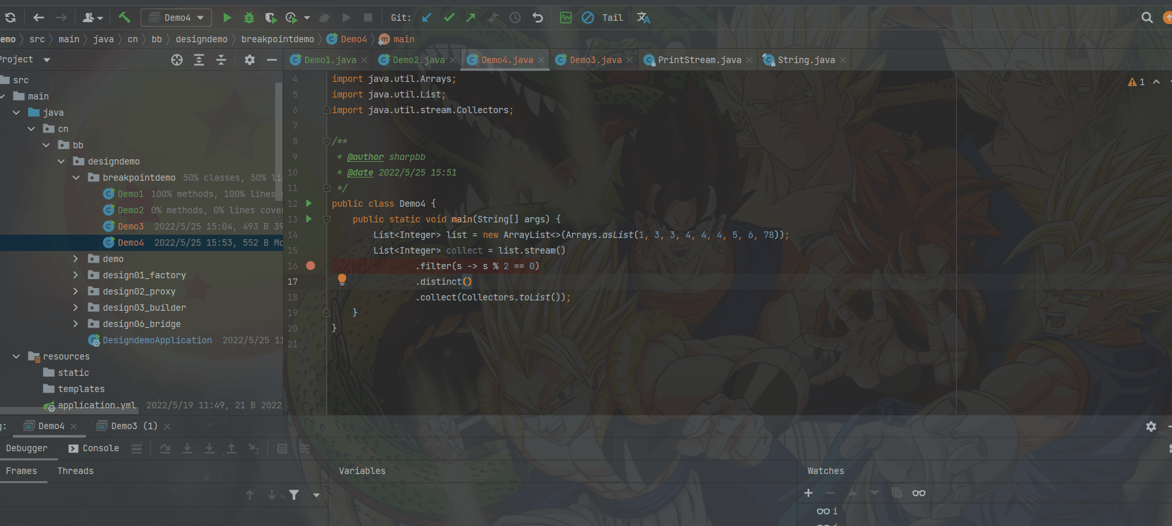Filter frames with funnel icon
Image resolution: width=1172 pixels, height=526 pixels.
294,495
